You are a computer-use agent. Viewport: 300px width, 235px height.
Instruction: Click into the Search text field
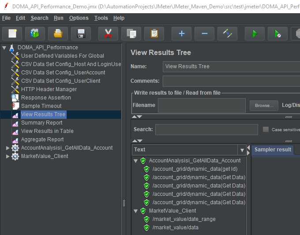(206, 129)
